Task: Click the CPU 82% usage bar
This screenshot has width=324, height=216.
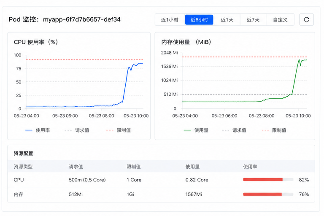Action: pyautogui.click(x=268, y=179)
